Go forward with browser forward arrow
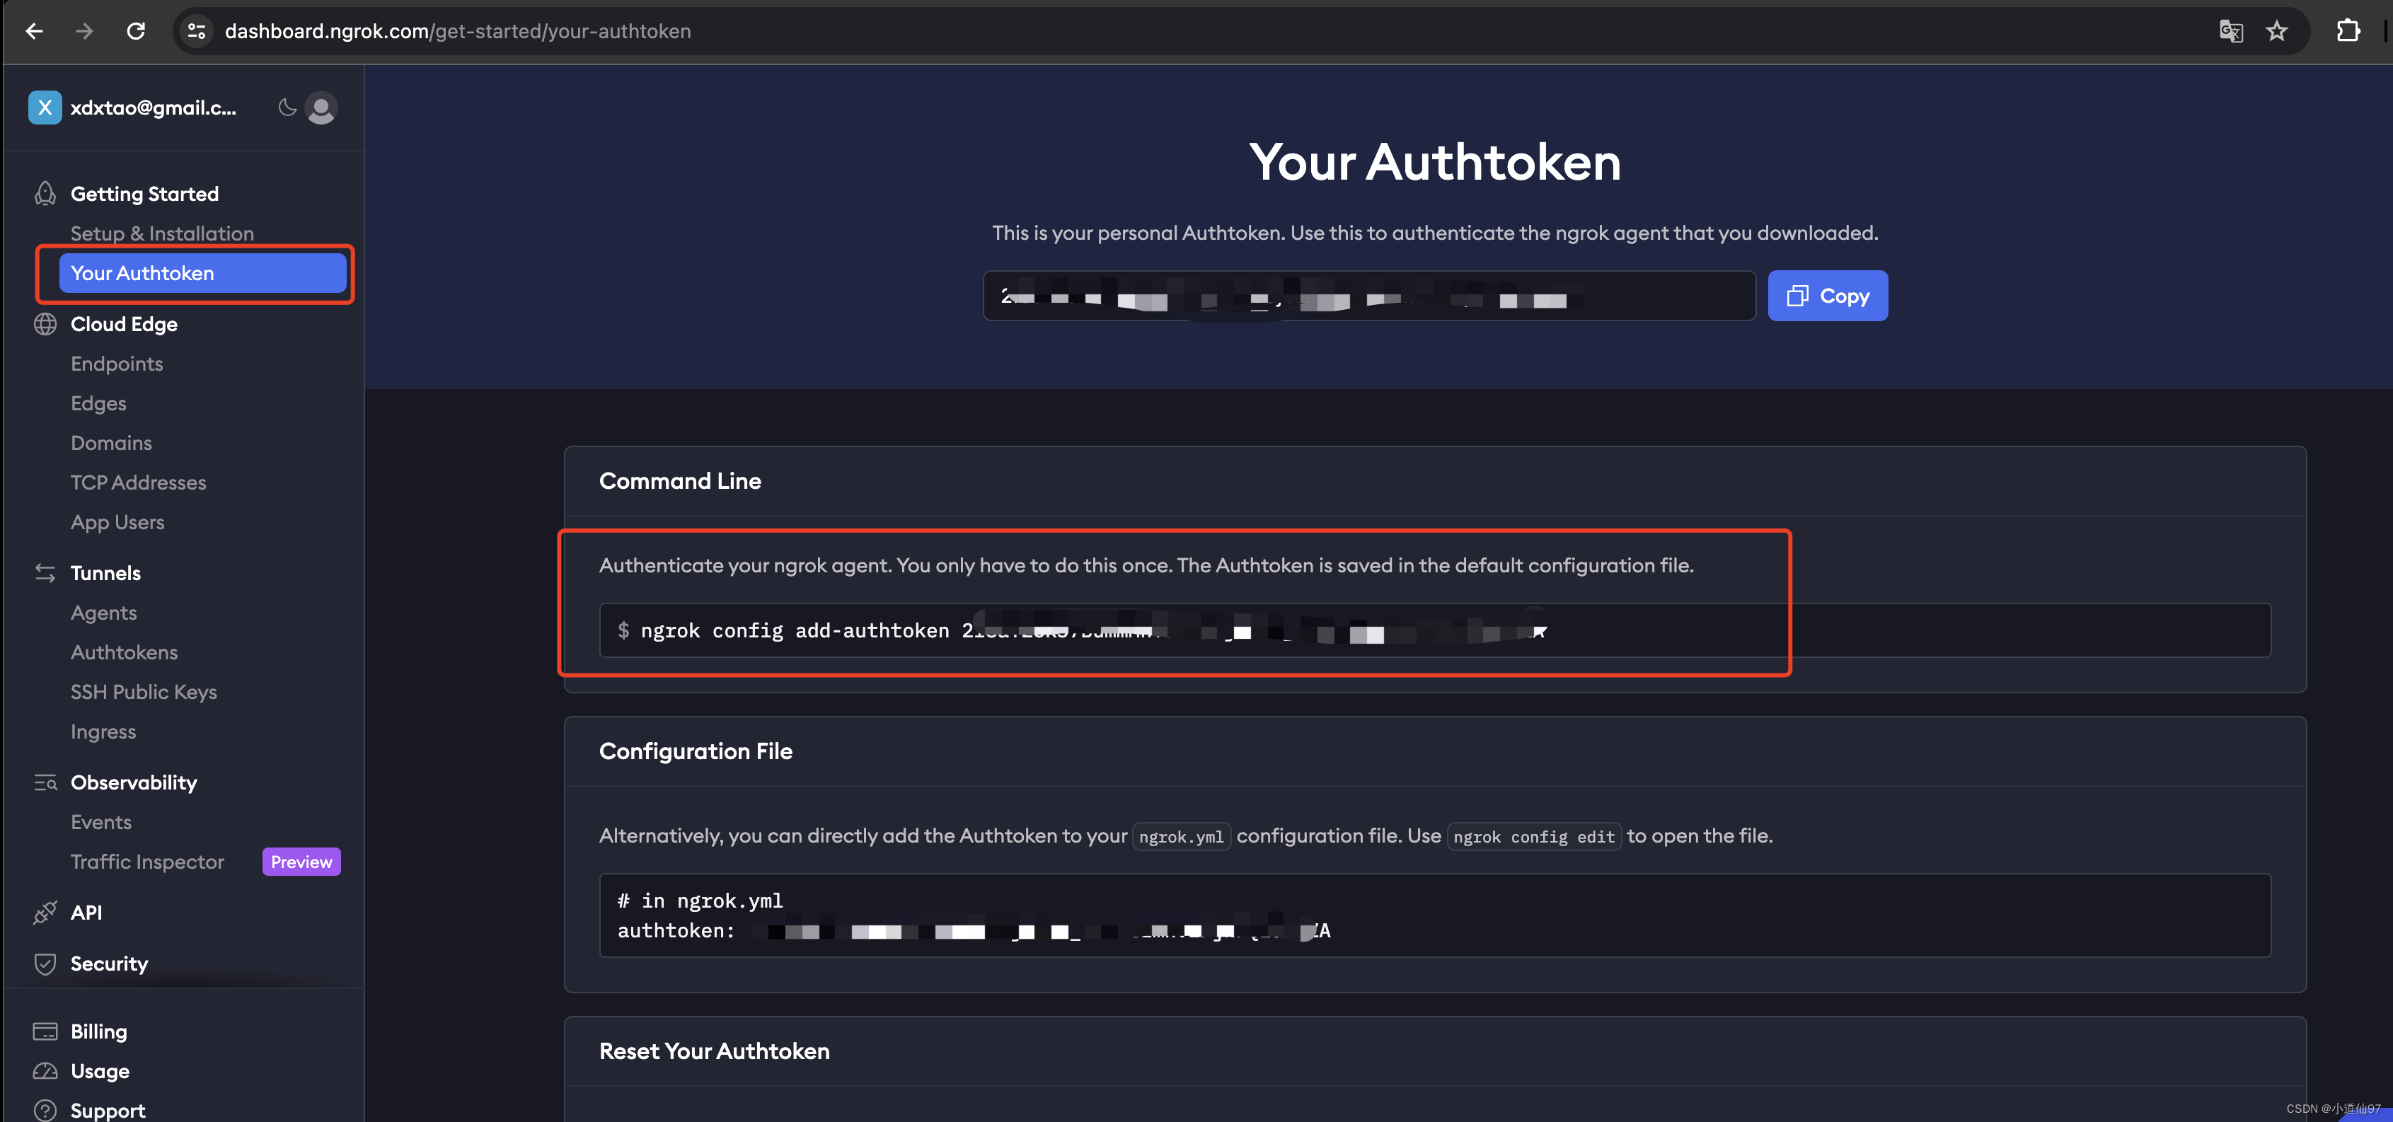The image size is (2393, 1122). (84, 30)
